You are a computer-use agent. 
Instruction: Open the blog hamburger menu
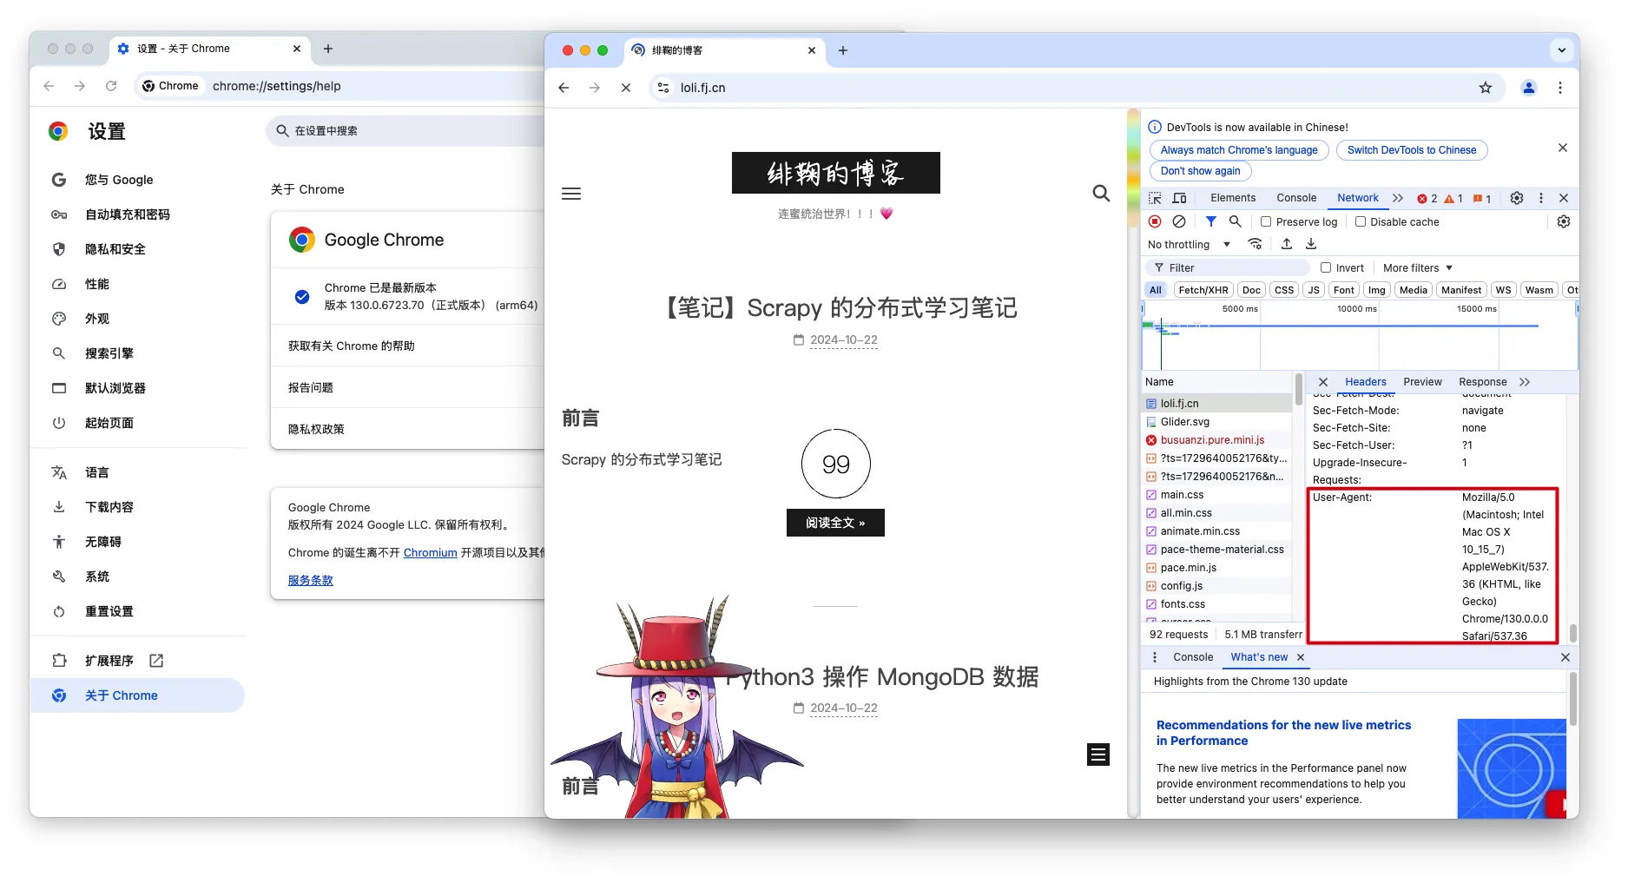(x=571, y=194)
